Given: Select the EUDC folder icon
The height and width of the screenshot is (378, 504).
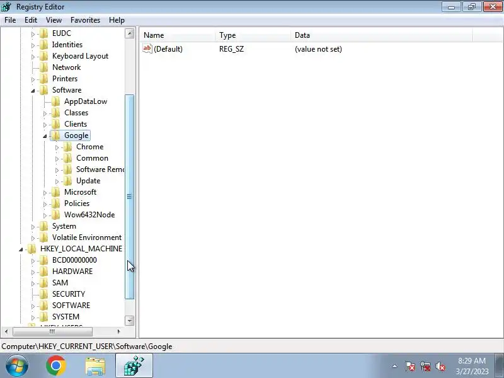Looking at the screenshot, I should [43, 33].
